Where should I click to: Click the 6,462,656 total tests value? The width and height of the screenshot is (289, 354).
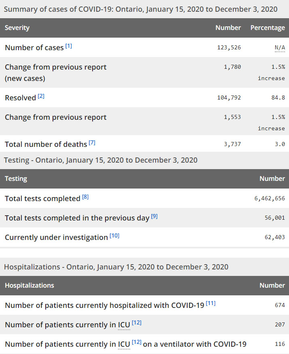pos(270,198)
